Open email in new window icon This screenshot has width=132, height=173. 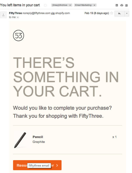(x=127, y=5)
